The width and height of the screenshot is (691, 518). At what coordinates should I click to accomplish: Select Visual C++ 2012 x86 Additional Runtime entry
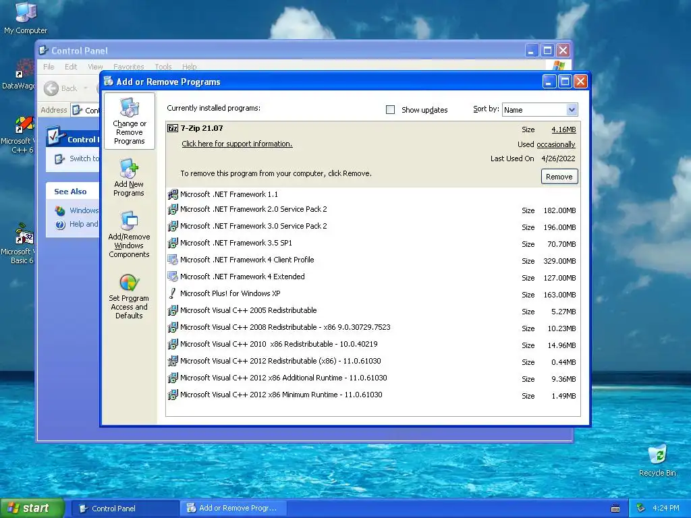point(372,378)
